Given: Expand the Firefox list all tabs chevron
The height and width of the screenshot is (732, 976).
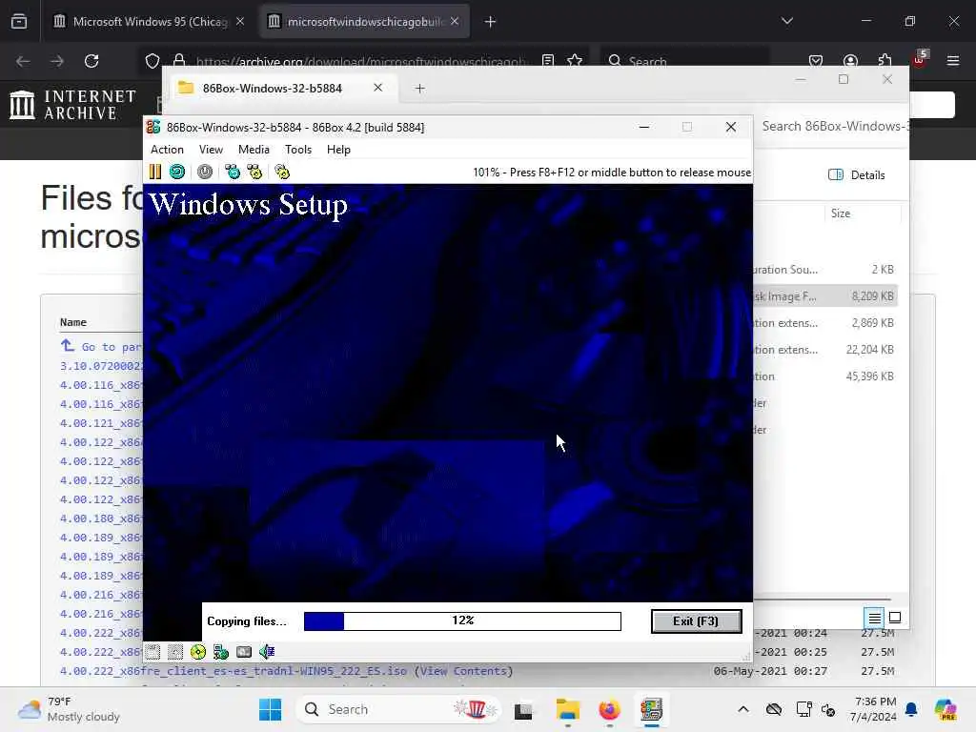Looking at the screenshot, I should [787, 21].
